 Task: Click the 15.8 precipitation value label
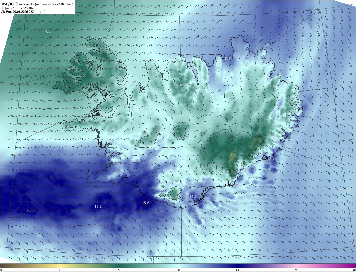(145, 203)
